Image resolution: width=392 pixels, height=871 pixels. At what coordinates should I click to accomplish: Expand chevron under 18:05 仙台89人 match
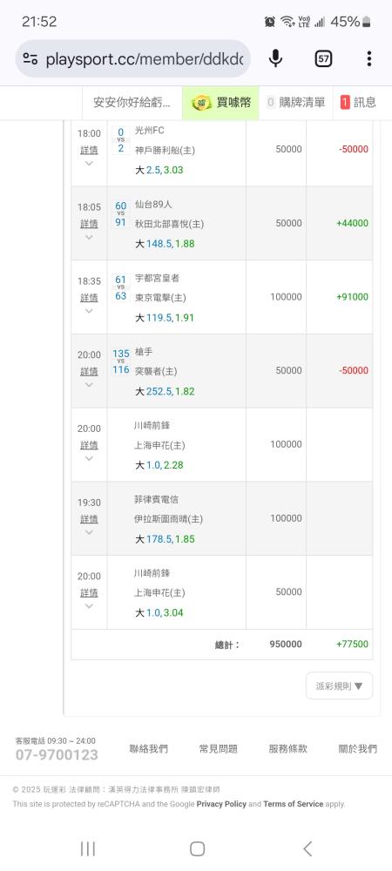90,237
